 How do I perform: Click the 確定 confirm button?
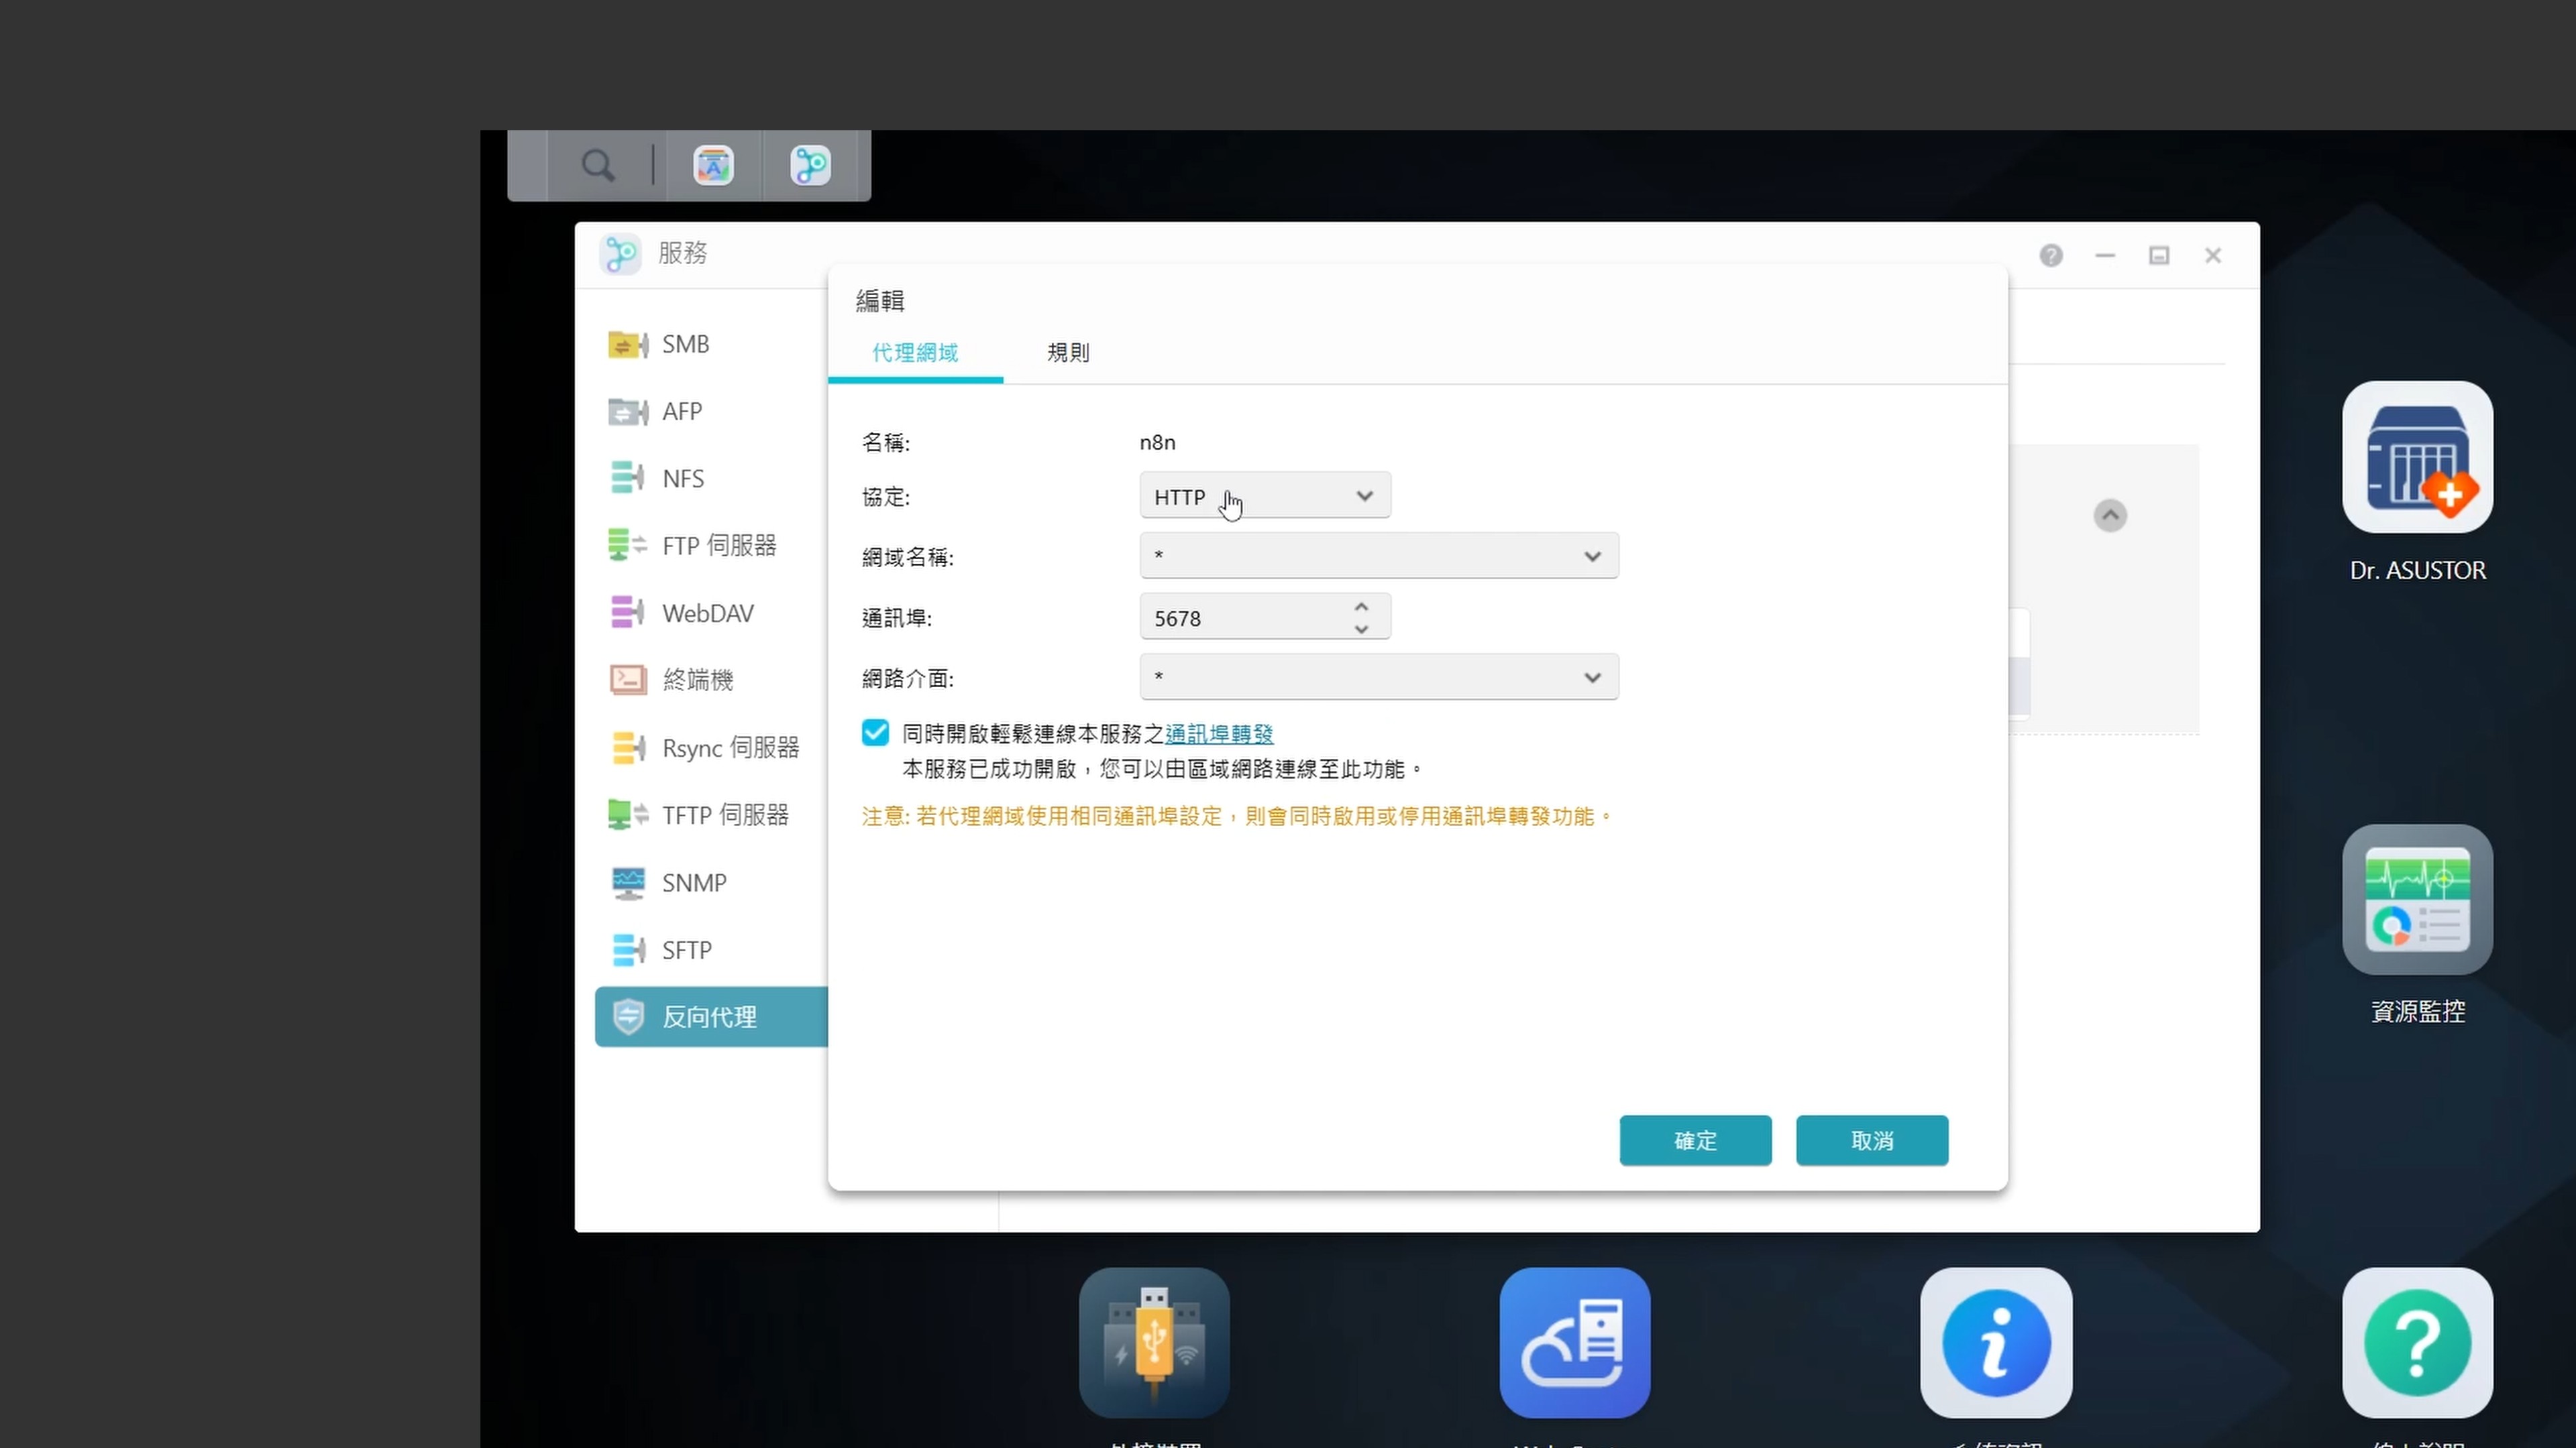tap(1694, 1140)
